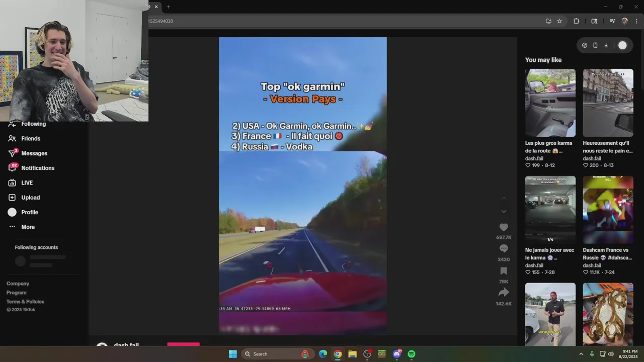The image size is (644, 362).
Task: Click Terms & Policies footer link
Action: [x=25, y=302]
